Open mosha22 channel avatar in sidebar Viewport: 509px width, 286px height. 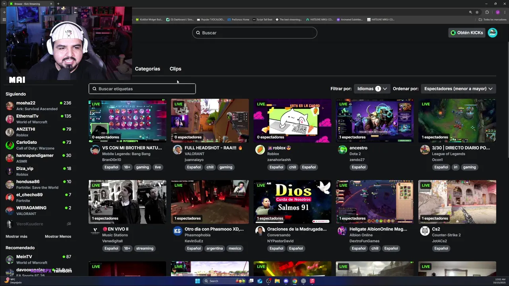coord(10,106)
